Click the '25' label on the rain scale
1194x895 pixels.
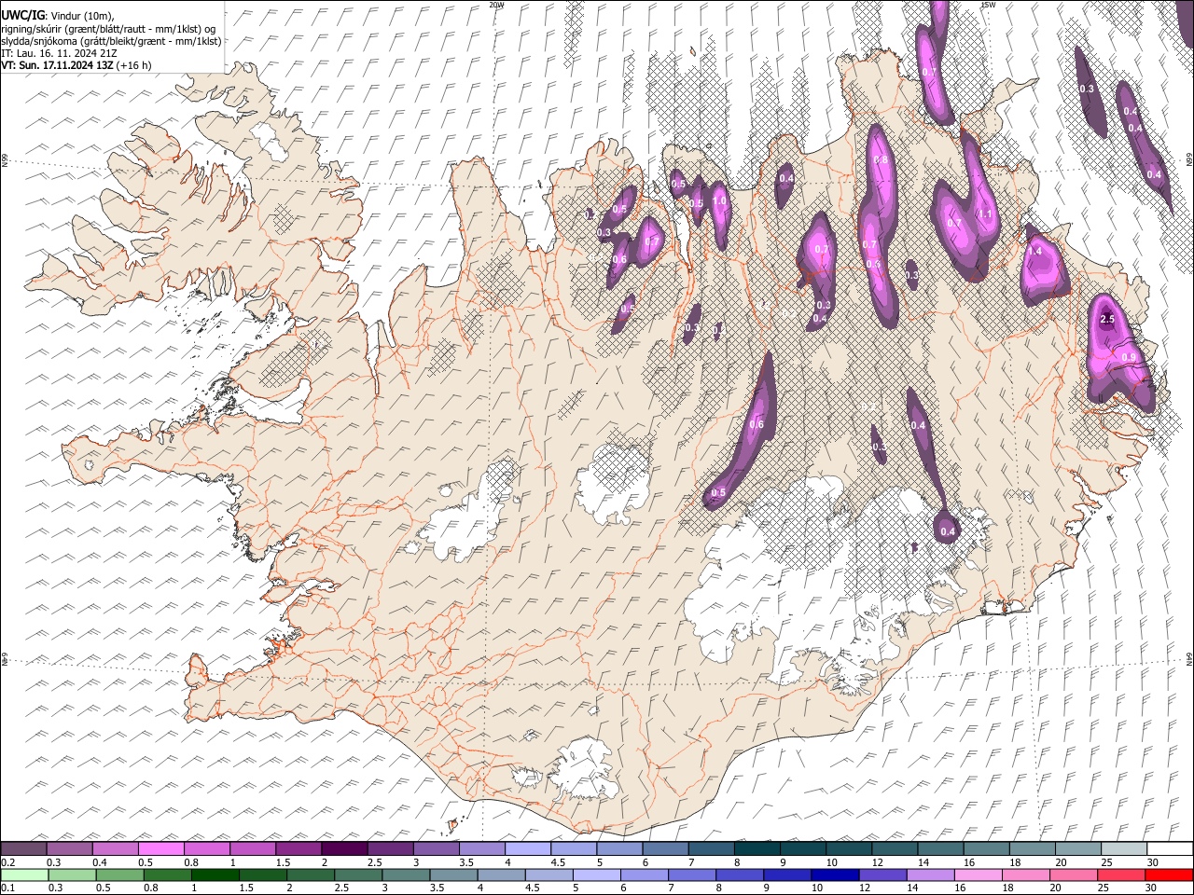1104,888
